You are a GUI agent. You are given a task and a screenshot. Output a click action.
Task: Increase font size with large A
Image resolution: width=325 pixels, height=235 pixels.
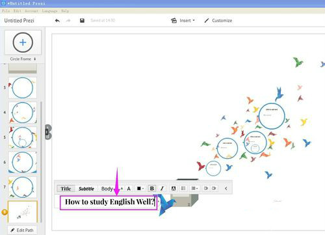click(129, 189)
